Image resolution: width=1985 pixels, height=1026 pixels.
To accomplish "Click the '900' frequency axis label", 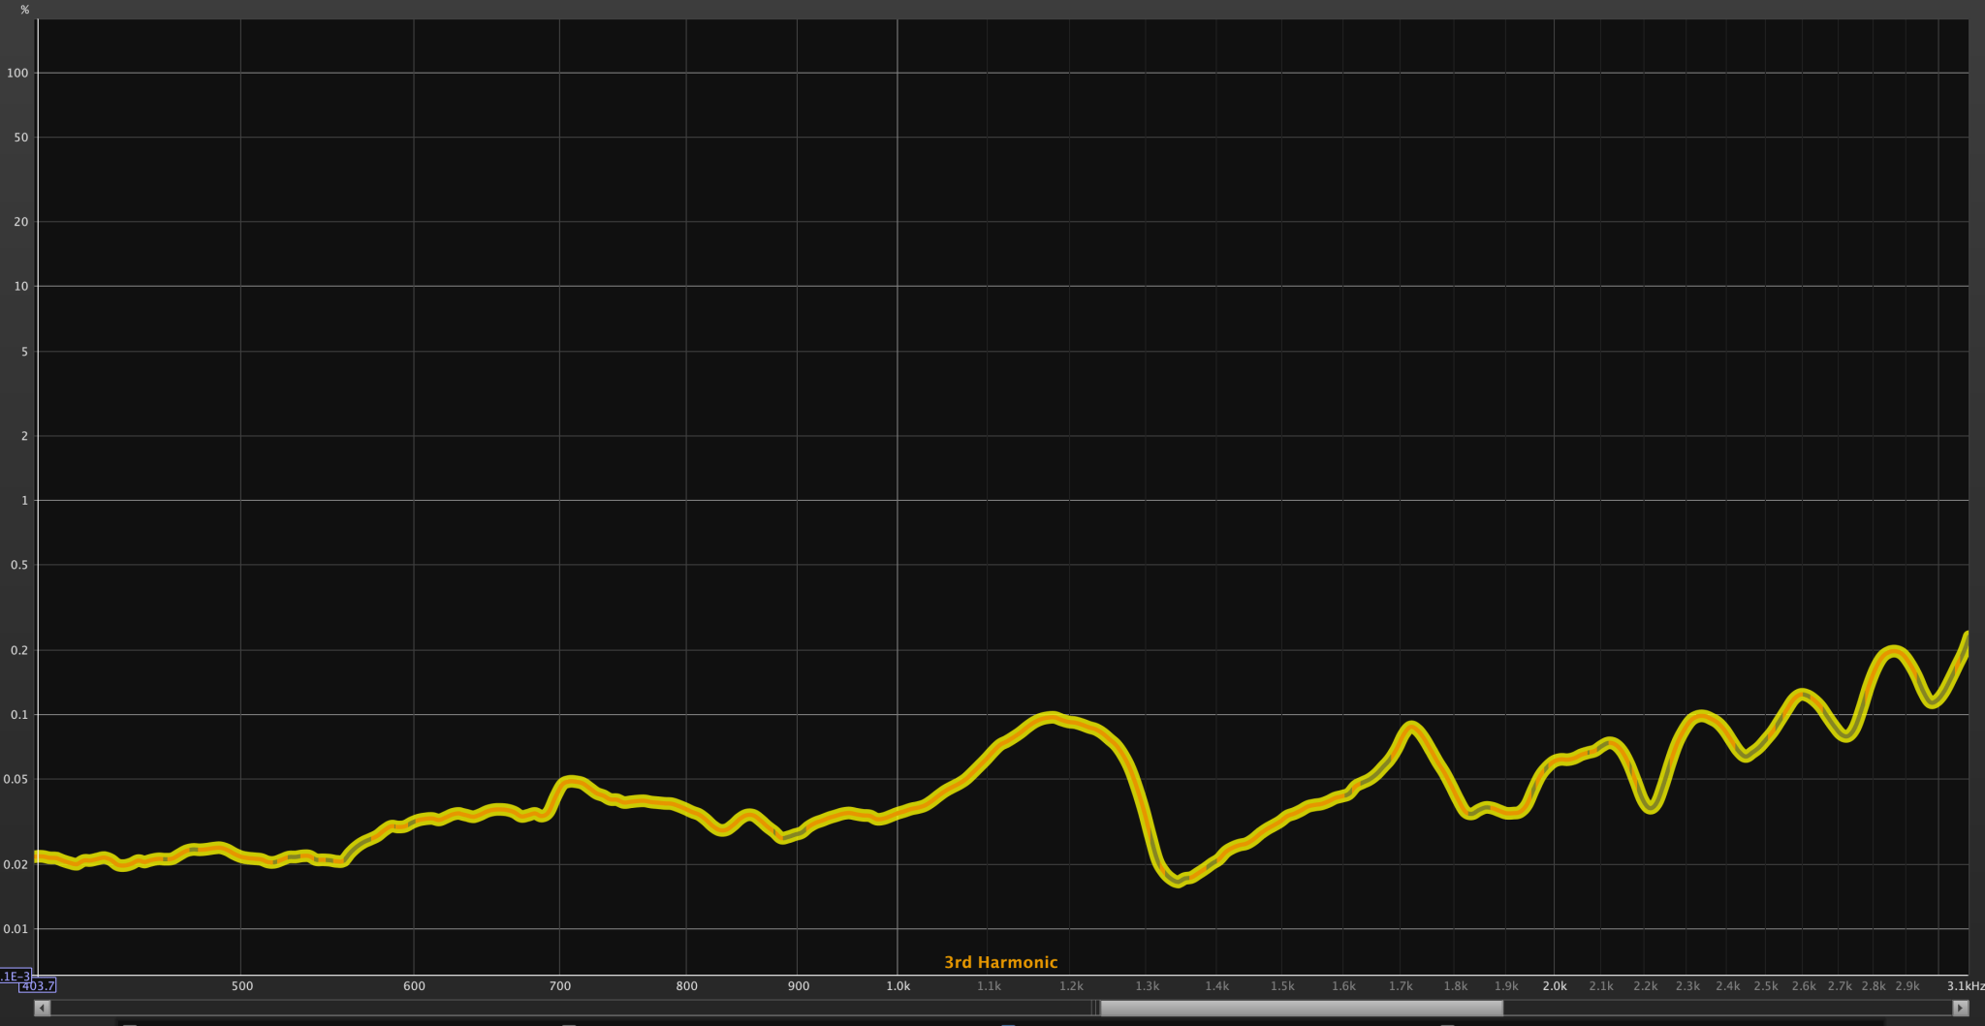I will point(798,986).
